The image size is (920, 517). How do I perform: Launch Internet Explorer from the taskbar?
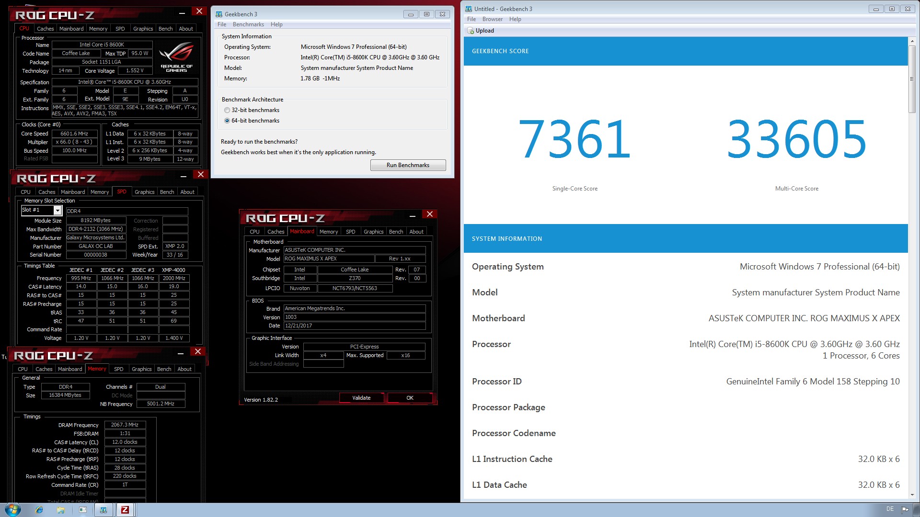(x=39, y=510)
